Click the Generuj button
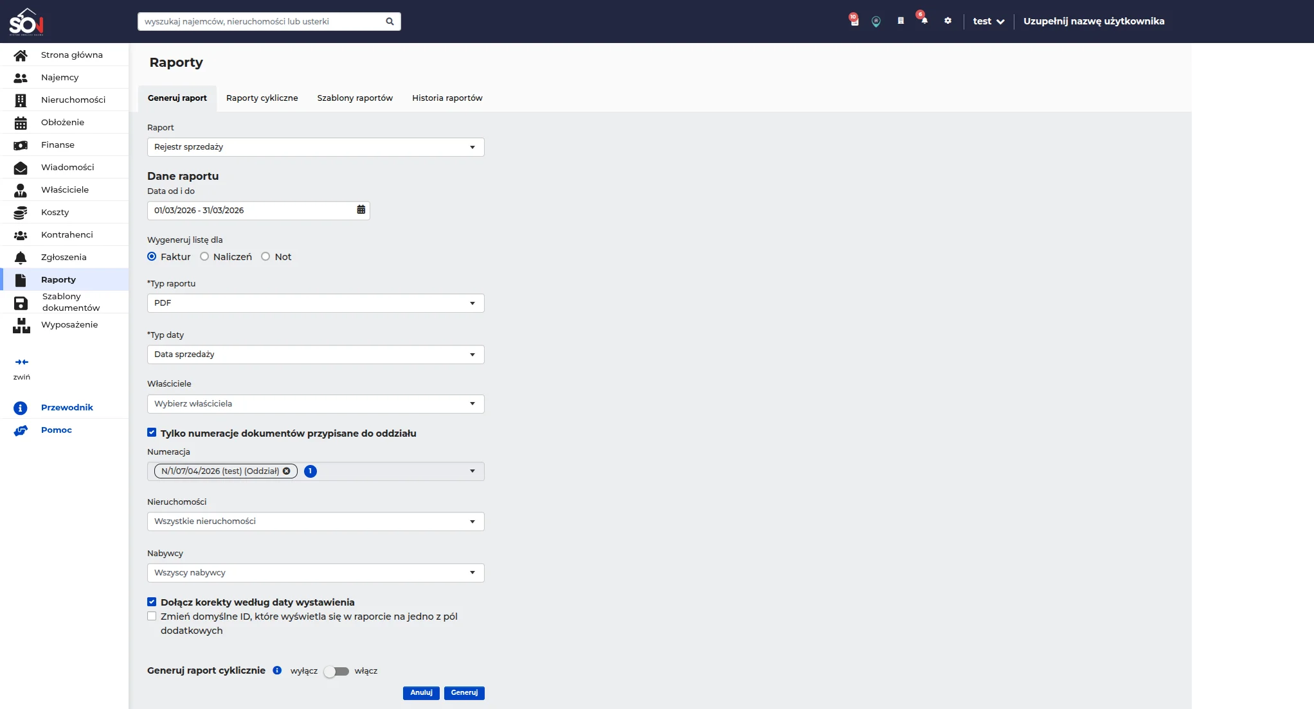This screenshot has height=709, width=1314. (464, 693)
